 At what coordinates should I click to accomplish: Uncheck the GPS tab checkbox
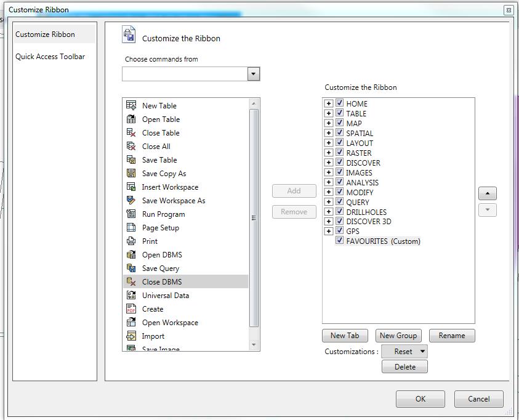[x=339, y=231]
